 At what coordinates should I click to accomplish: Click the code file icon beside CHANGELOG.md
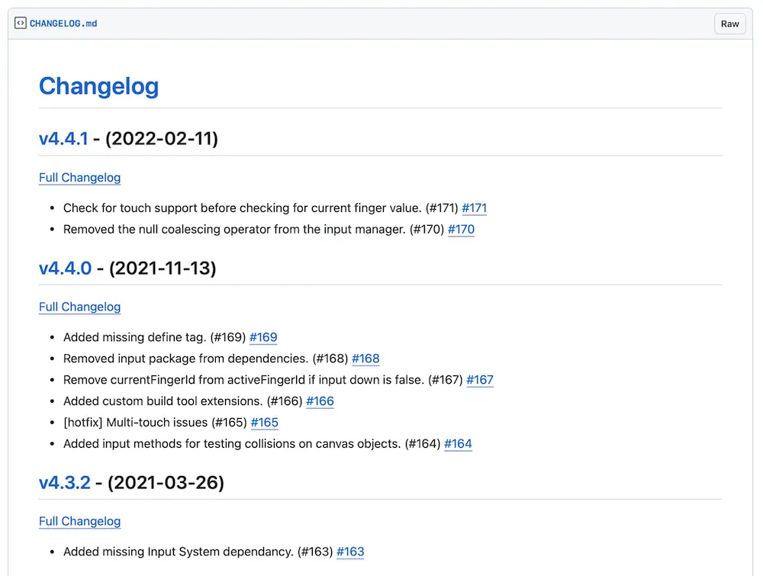tap(19, 23)
